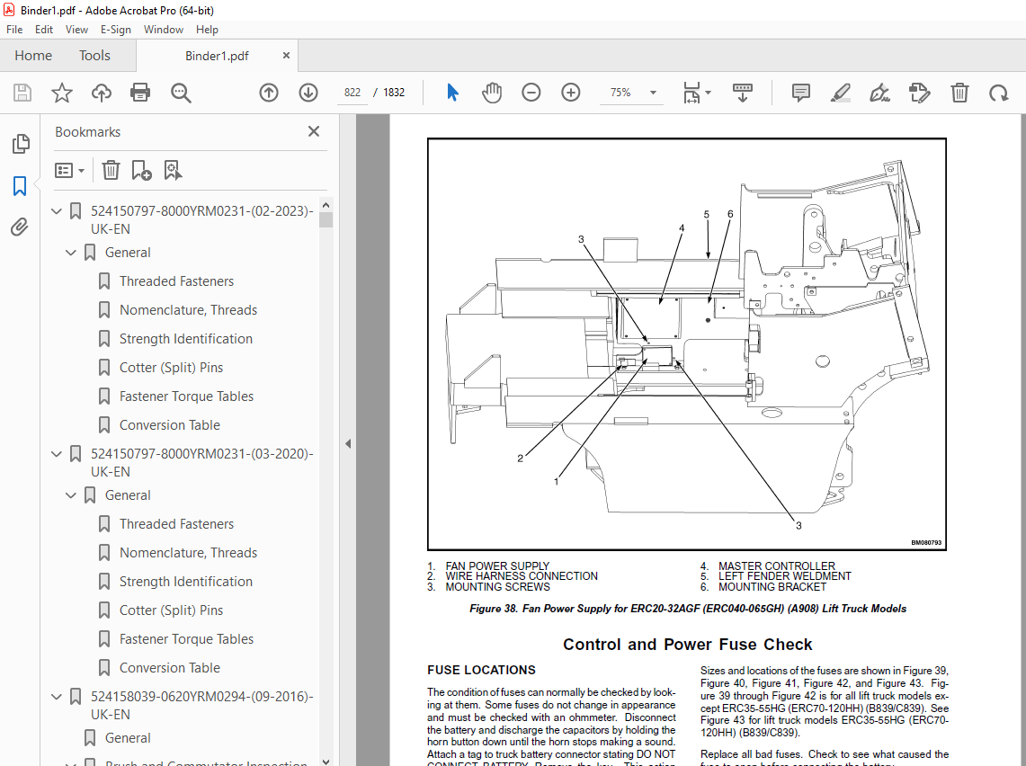Open General bookmark under 524158039-0620YRM0294
The width and height of the screenshot is (1026, 766).
[128, 738]
